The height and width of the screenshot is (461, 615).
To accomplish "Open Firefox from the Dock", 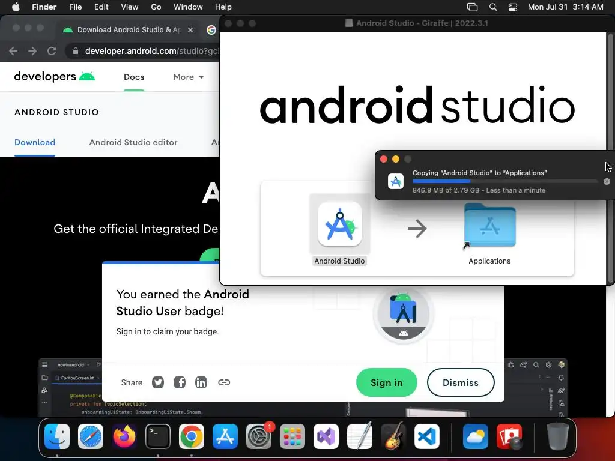I will point(124,436).
